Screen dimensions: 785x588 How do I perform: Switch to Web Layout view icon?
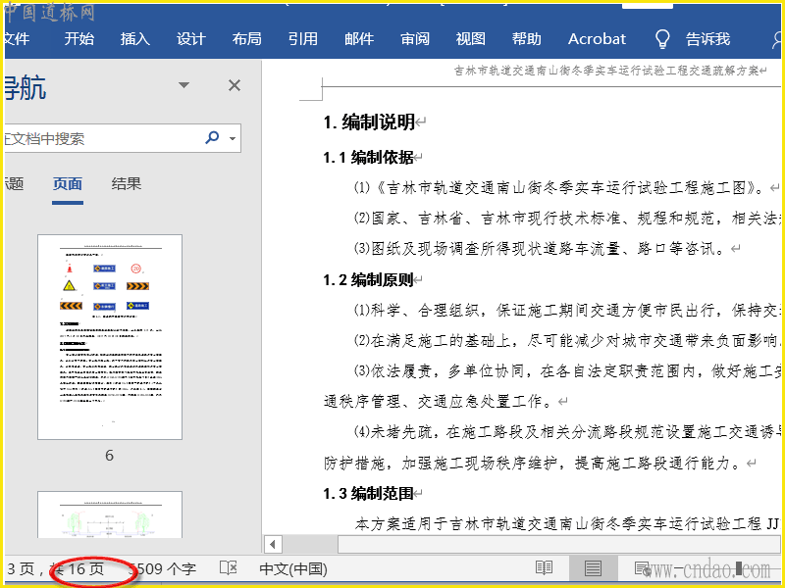643,568
